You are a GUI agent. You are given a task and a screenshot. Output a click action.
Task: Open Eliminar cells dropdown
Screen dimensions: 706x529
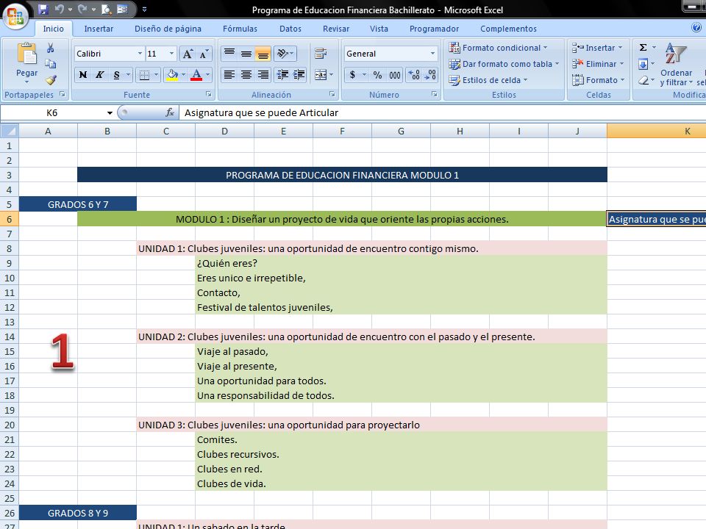pos(598,64)
